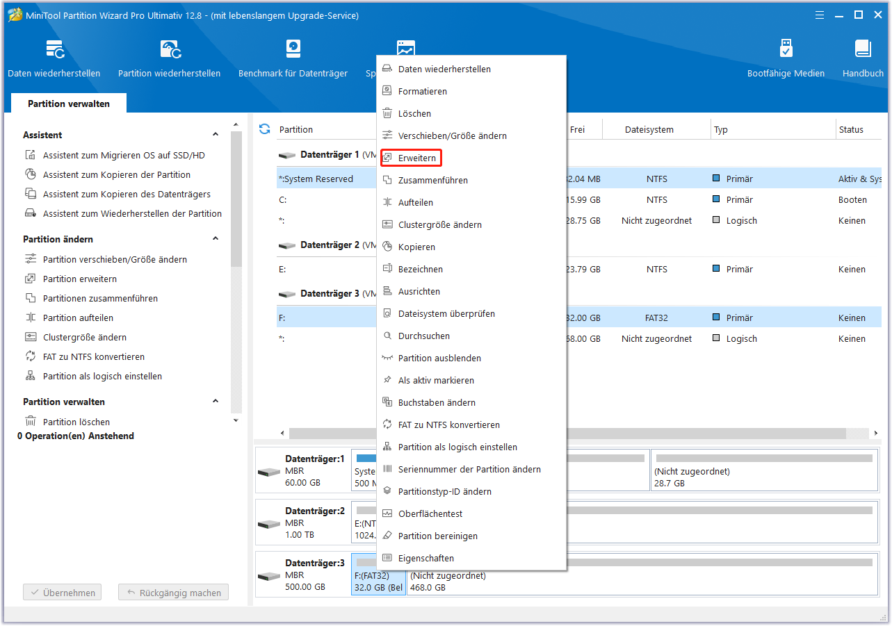This screenshot has height=626, width=892.
Task: Click Partition als logisch einstellen in sidebar
Action: 102,376
